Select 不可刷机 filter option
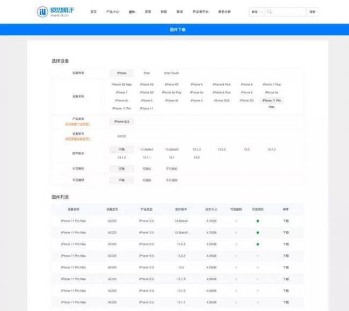The width and height of the screenshot is (349, 311). click(172, 169)
